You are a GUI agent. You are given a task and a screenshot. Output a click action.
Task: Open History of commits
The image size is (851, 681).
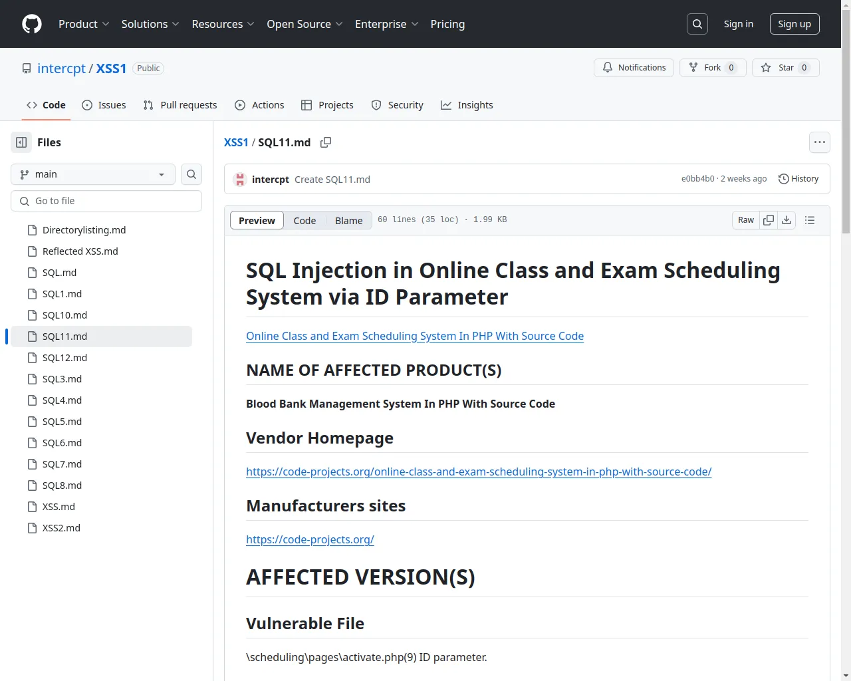pyautogui.click(x=798, y=179)
